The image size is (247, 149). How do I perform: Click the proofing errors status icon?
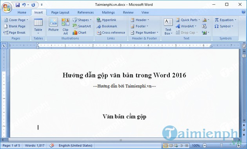[x=52, y=145]
